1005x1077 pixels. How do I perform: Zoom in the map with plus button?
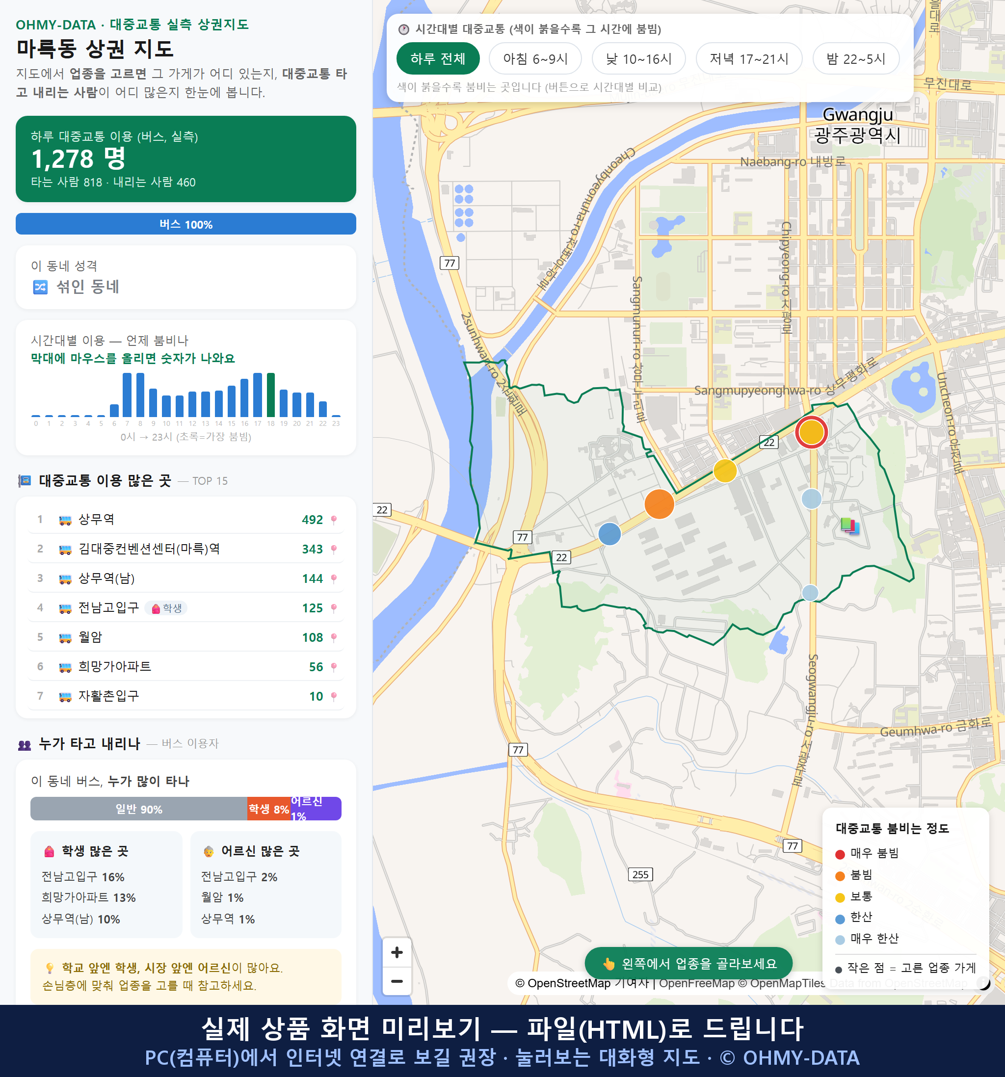(x=397, y=952)
